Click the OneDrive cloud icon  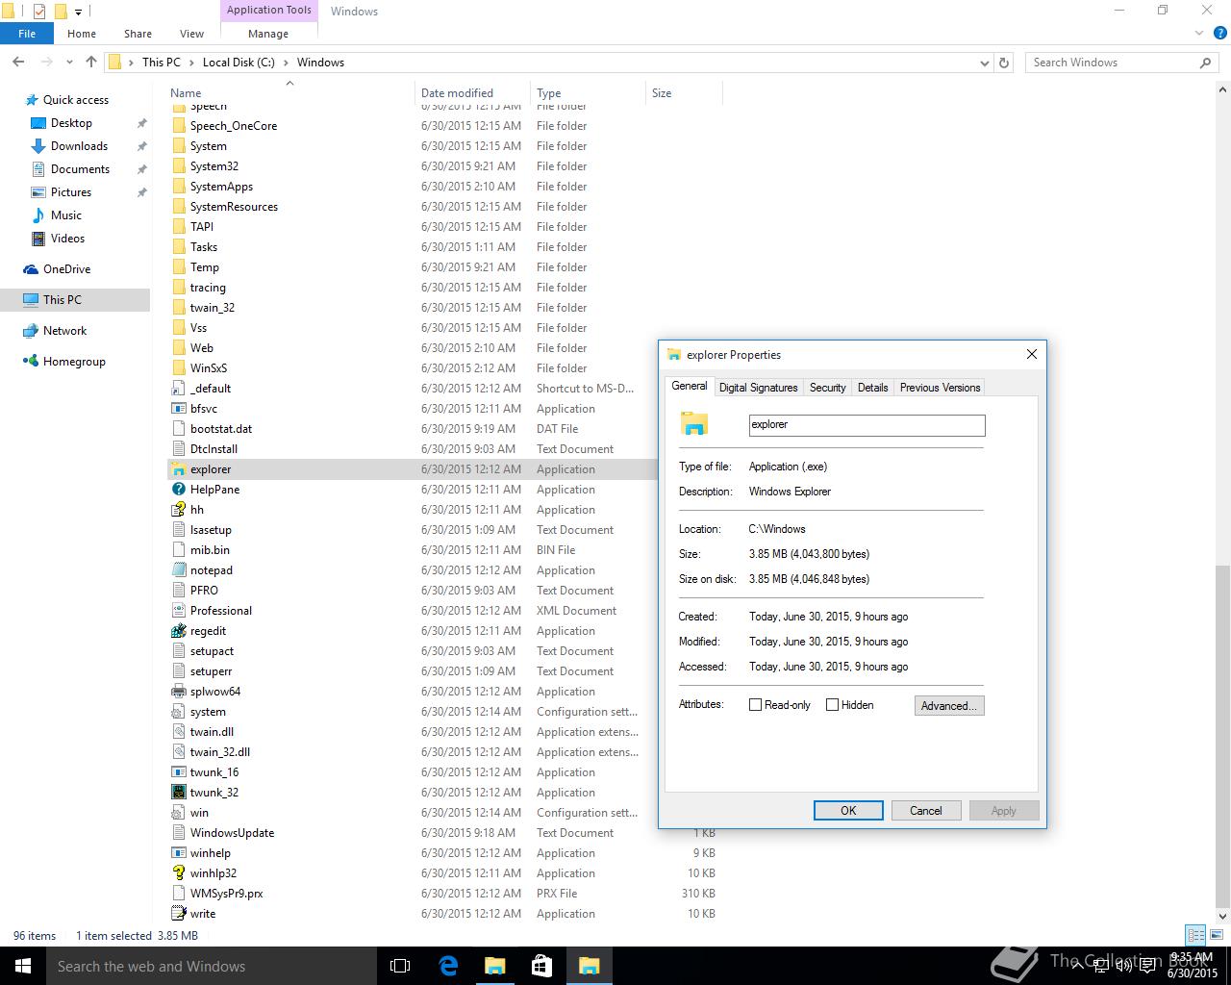(31, 269)
